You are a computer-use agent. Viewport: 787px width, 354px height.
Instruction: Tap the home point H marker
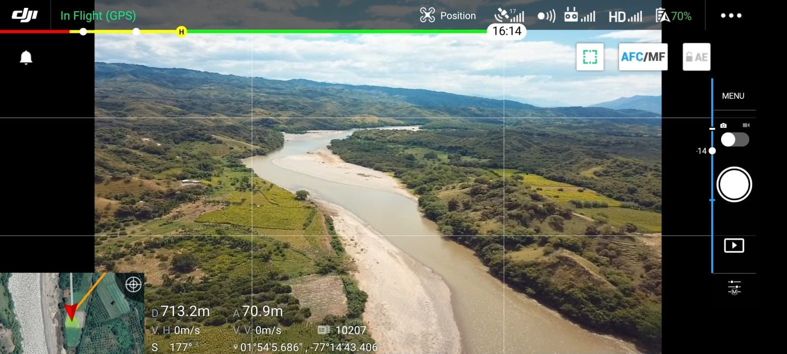(182, 32)
